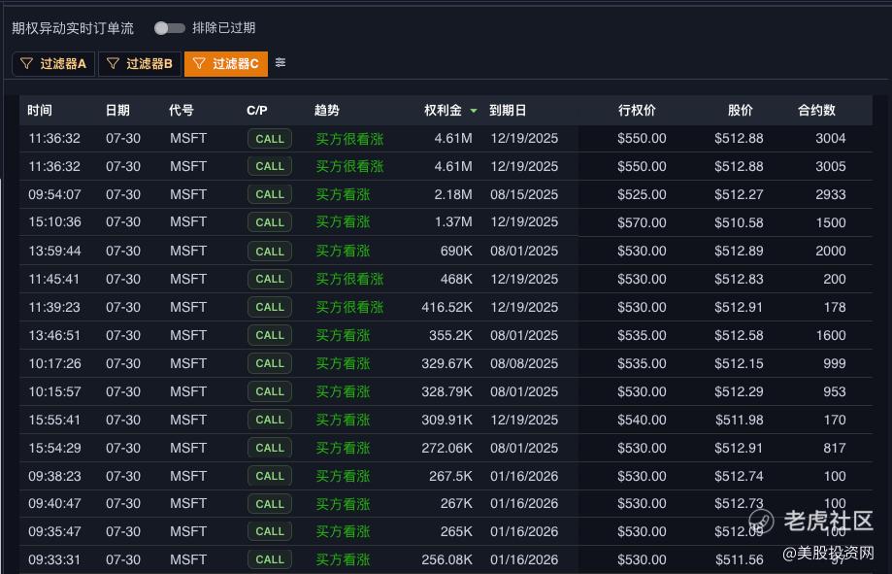The width and height of the screenshot is (892, 574).
Task: Select the 328.79K premium cell
Action: [x=447, y=391]
